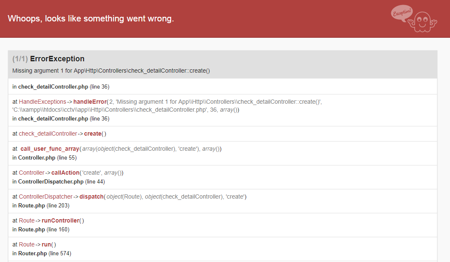Click the (1/1) exception counter
This screenshot has height=262, width=450.
pyautogui.click(x=21, y=59)
